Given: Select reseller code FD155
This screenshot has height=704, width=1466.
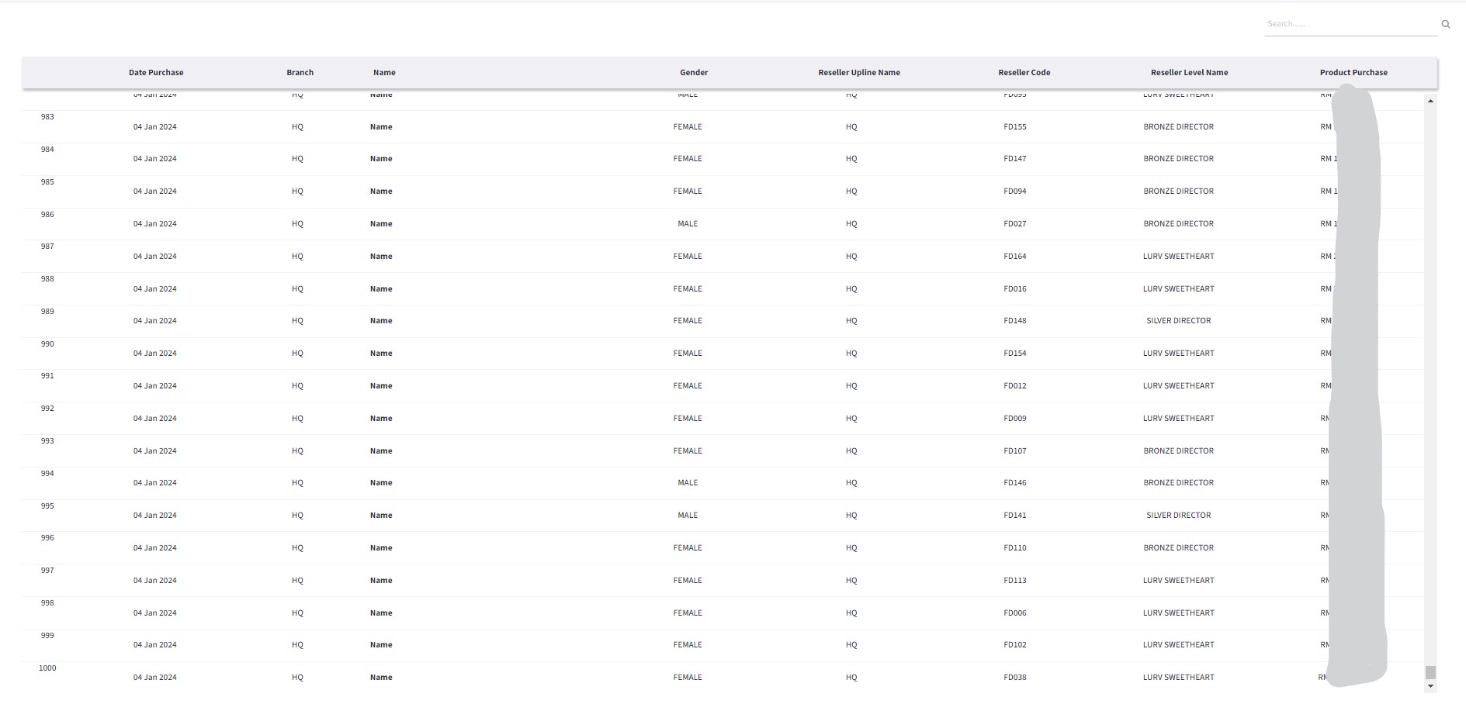Looking at the screenshot, I should click(1014, 126).
